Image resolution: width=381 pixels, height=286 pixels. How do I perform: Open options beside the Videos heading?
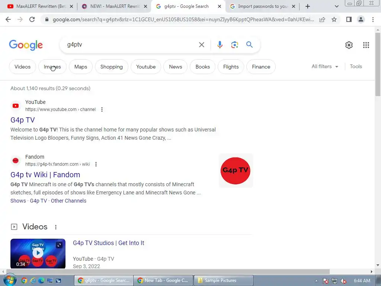click(x=56, y=227)
